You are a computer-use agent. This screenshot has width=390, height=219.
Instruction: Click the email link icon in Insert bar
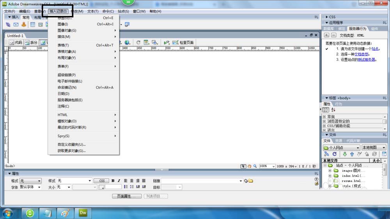click(x=16, y=25)
